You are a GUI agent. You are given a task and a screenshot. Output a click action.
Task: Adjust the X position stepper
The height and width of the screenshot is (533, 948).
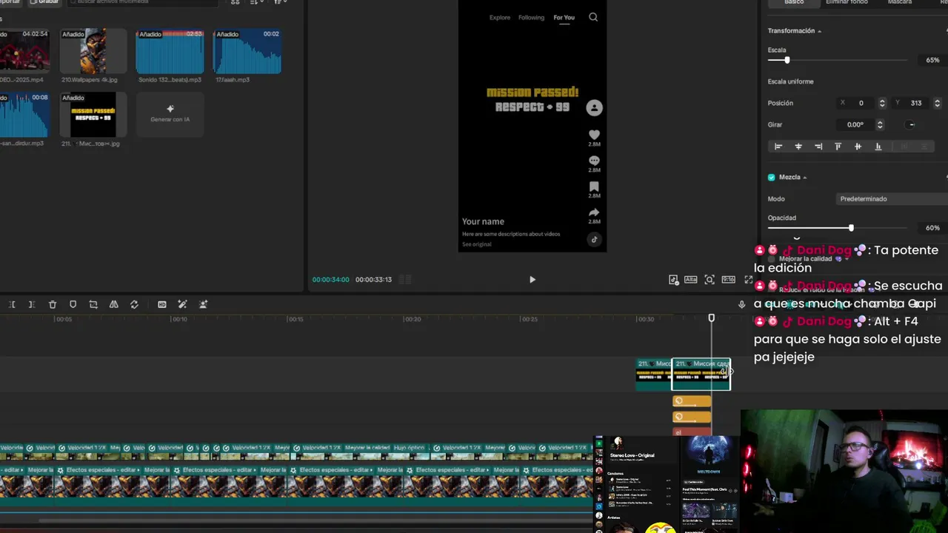pos(881,103)
